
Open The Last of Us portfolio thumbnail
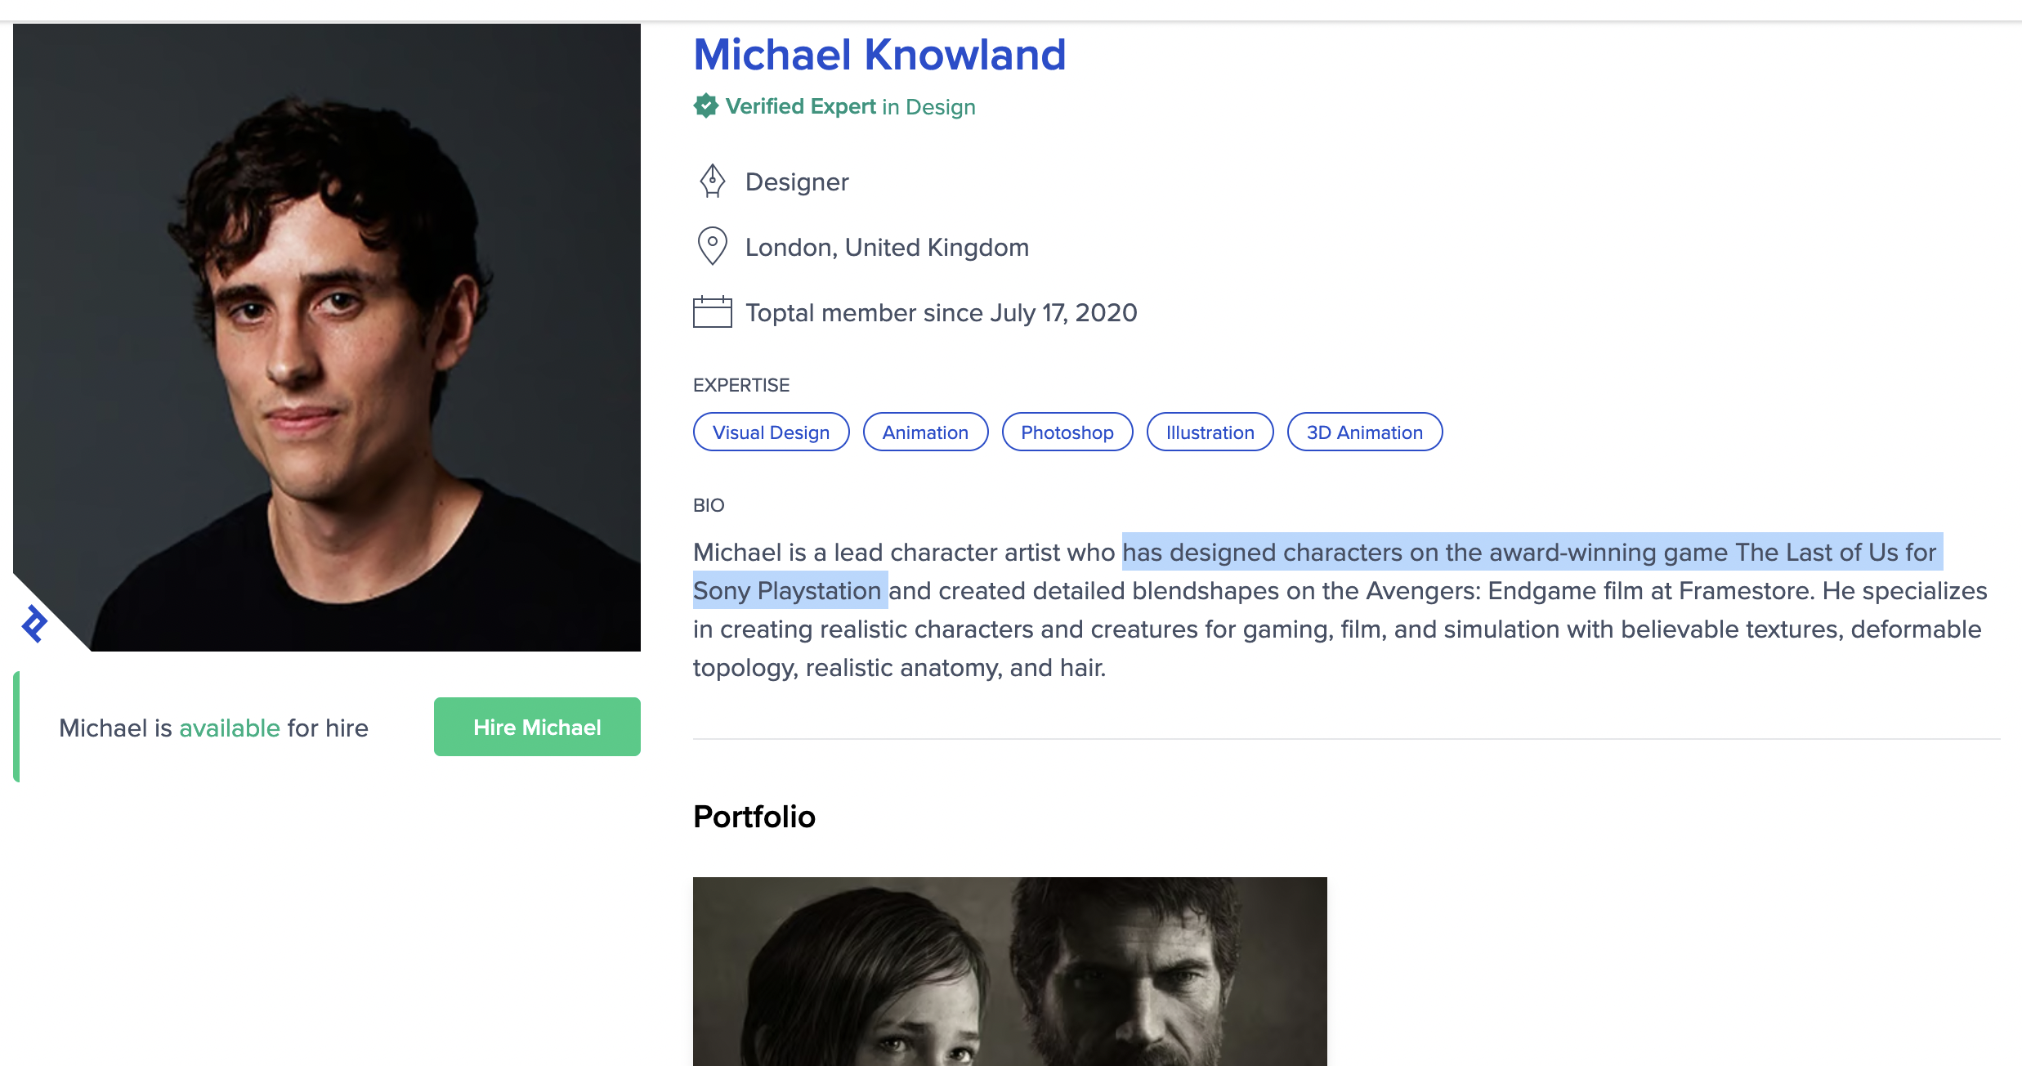pyautogui.click(x=1009, y=971)
